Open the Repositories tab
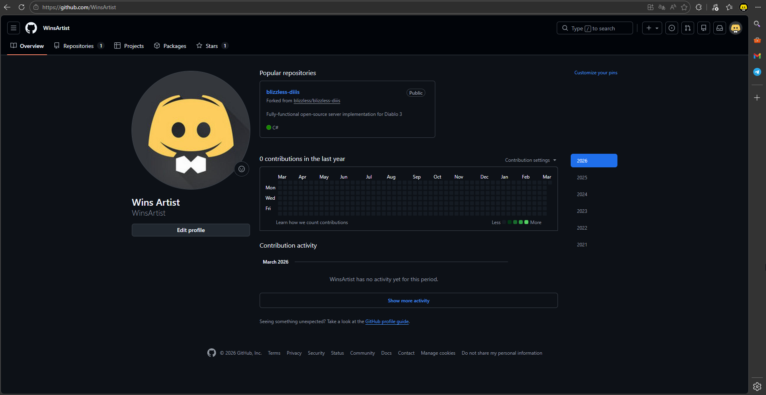 click(x=79, y=46)
